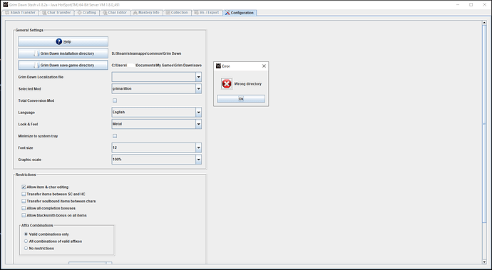Screen dimensions: 492x270
Task: Check Allow all completion bonuses
Action: pos(24,208)
